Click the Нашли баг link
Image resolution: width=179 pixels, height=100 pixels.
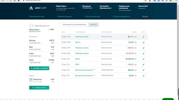click(143, 6)
